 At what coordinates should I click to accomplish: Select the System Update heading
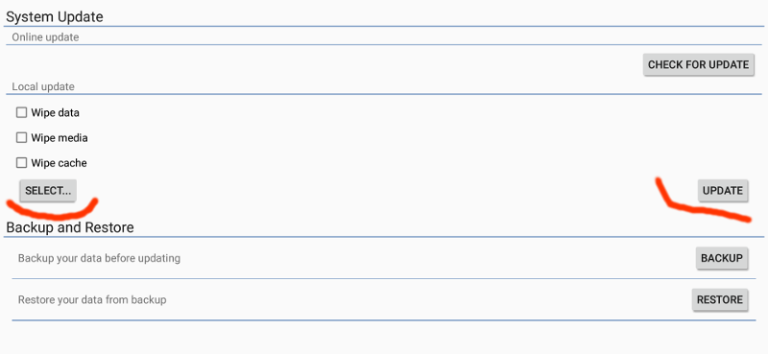(55, 16)
